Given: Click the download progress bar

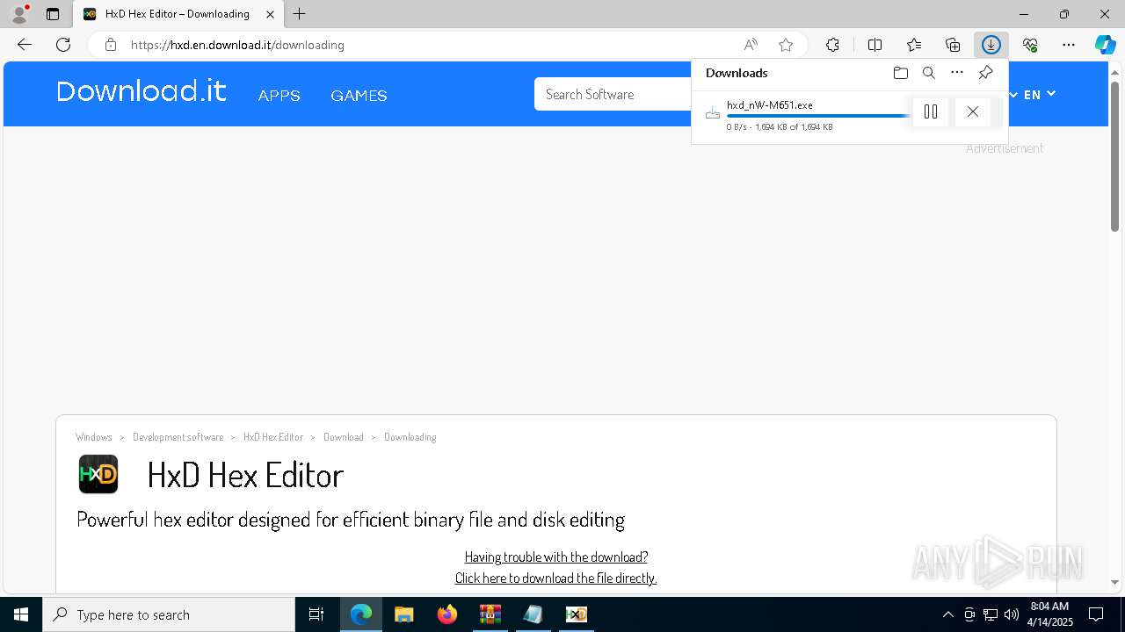Looking at the screenshot, I should coord(818,116).
